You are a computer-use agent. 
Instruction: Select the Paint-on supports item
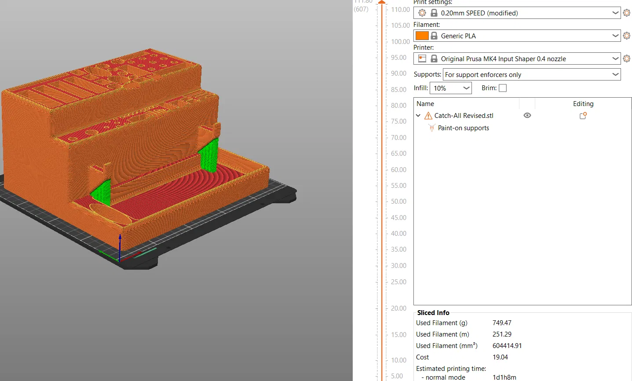tap(464, 128)
